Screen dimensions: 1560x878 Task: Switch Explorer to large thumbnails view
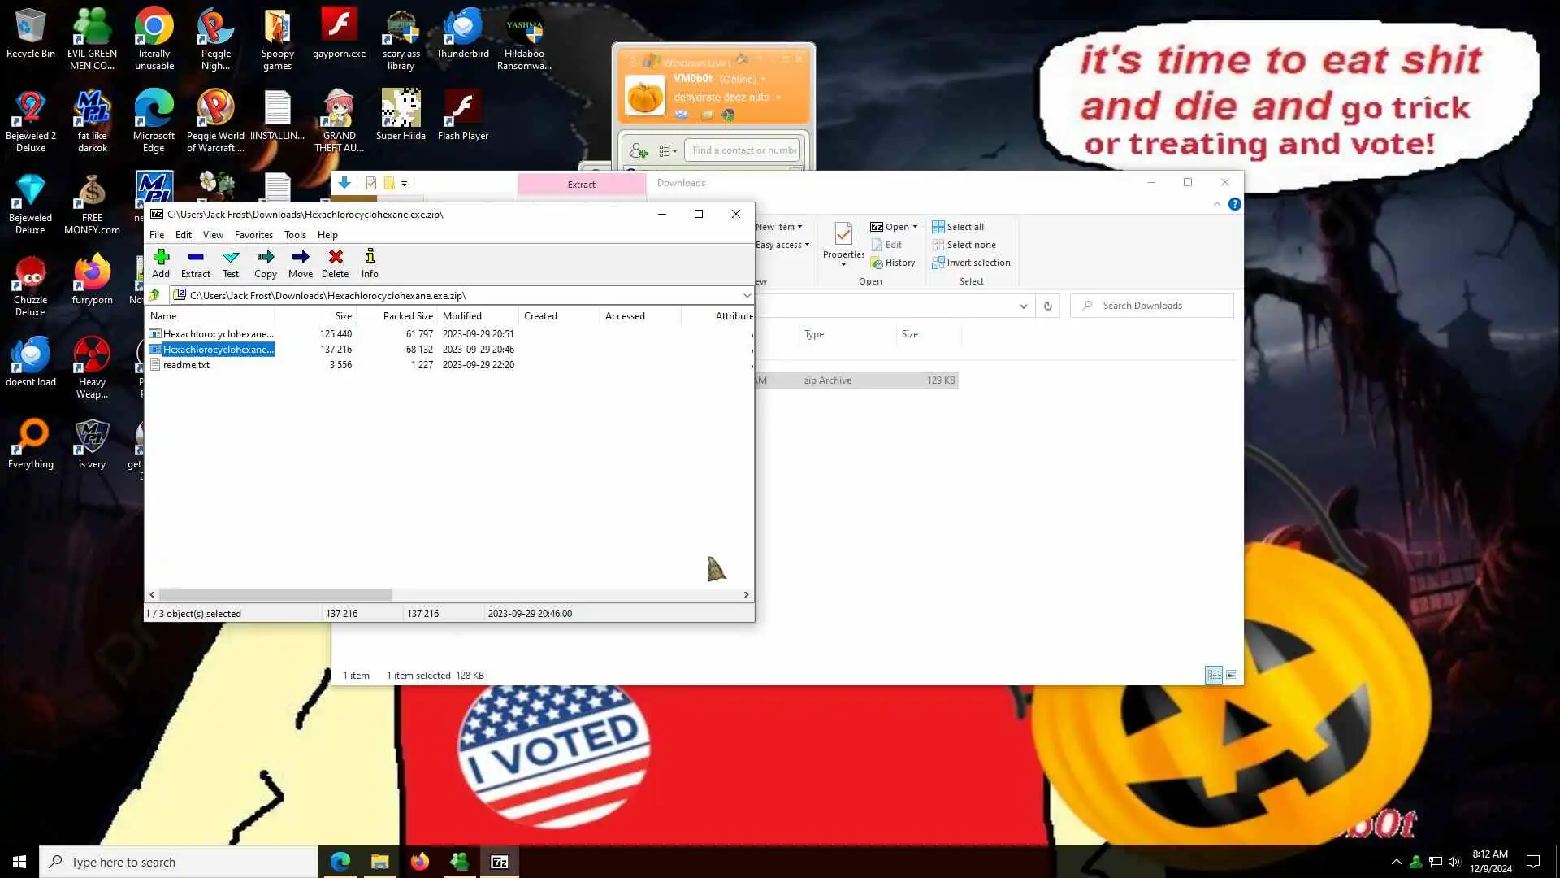[1232, 675]
